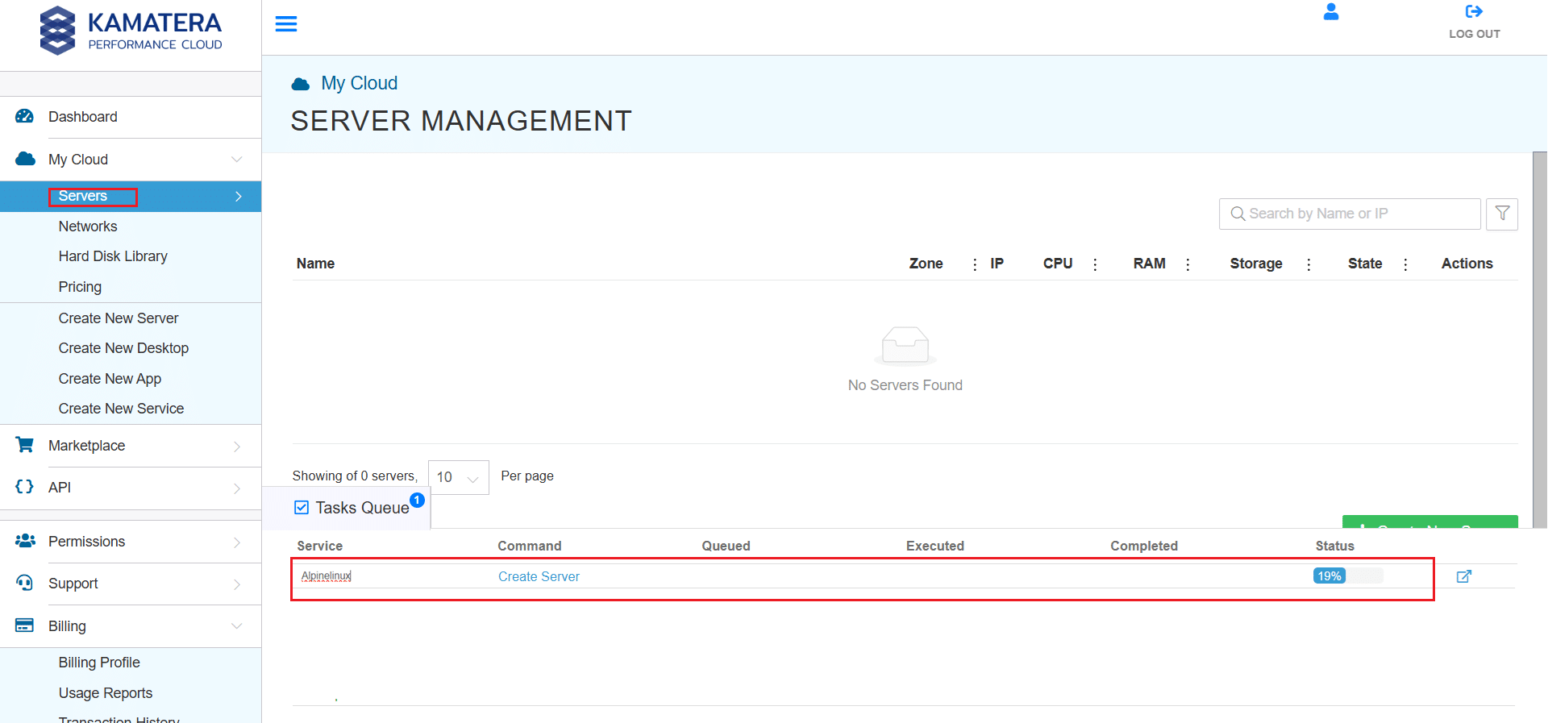Click the LOG OUT text

(1475, 34)
